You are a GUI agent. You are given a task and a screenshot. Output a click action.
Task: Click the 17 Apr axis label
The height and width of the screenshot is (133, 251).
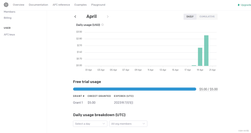click(x=188, y=70)
